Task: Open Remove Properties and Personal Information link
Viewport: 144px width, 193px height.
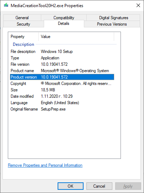Action: [45, 165]
